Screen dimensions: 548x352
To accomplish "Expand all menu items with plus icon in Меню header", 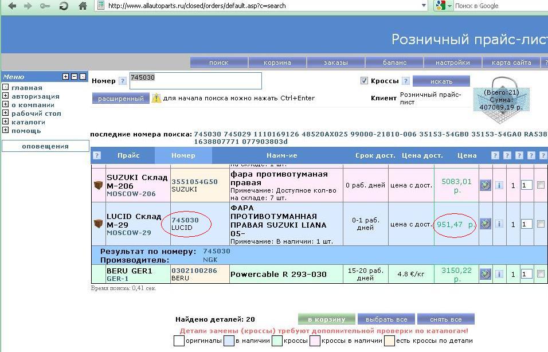I will 65,77.
